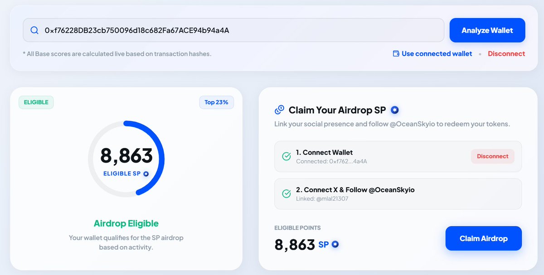This screenshot has width=544, height=275.
Task: Click the 8,863 number inside the gauge
Action: (x=126, y=155)
